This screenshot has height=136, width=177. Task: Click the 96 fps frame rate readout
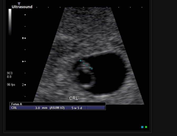[x=11, y=85]
